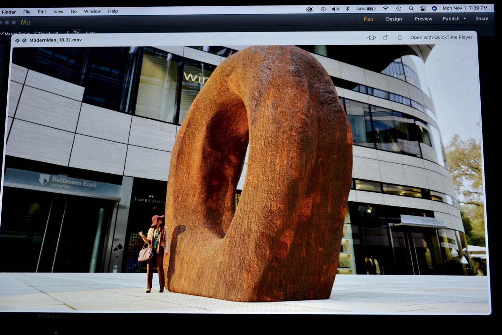Open the volume control in menu bar
502x335 pixels.
click(x=335, y=9)
